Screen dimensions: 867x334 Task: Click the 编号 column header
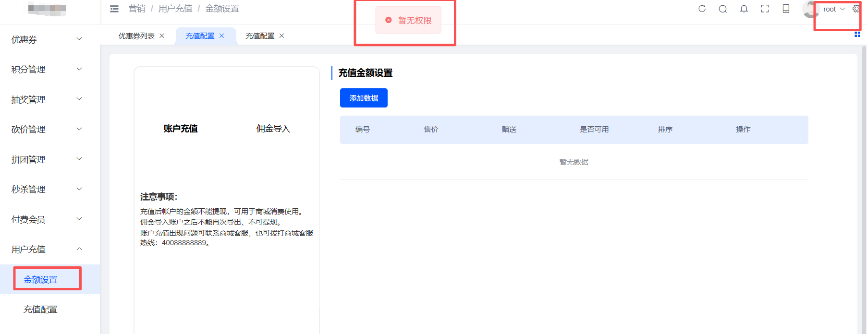(x=363, y=130)
